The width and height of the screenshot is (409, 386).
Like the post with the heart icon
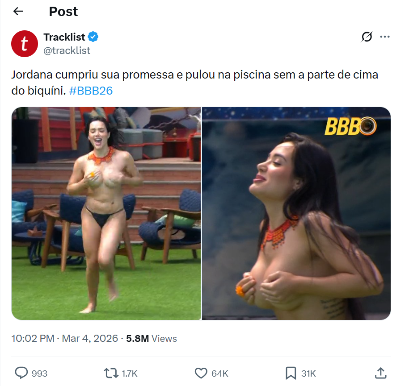click(201, 373)
